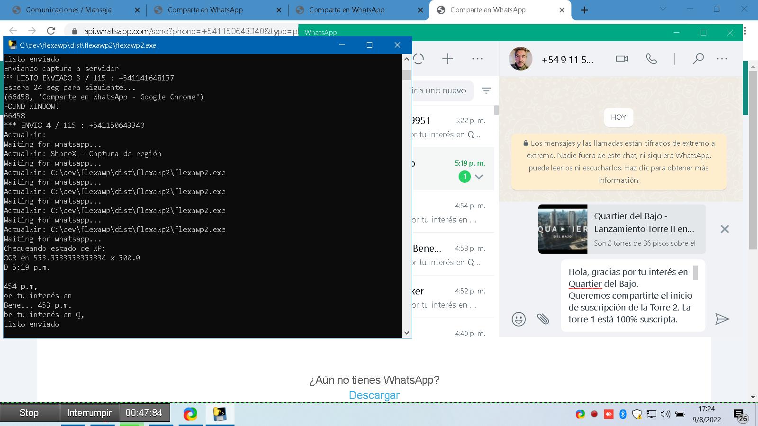Click the console scrollbar up arrow
758x426 pixels.
[406, 60]
